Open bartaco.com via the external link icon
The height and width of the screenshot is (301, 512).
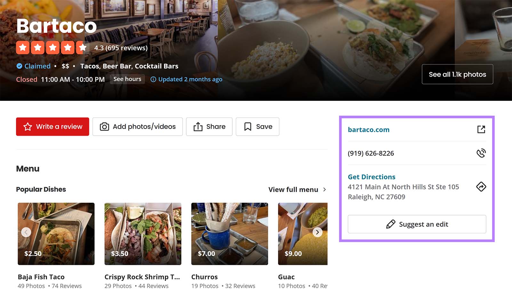click(x=481, y=130)
